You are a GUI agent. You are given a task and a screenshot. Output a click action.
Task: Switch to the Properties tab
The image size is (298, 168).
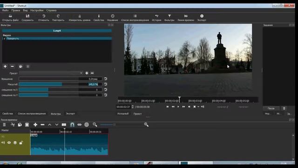pyautogui.click(x=7, y=113)
